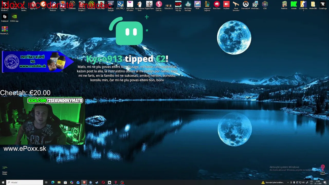
Task: Open the Opera browser taskbar icon
Action: [x=103, y=182]
